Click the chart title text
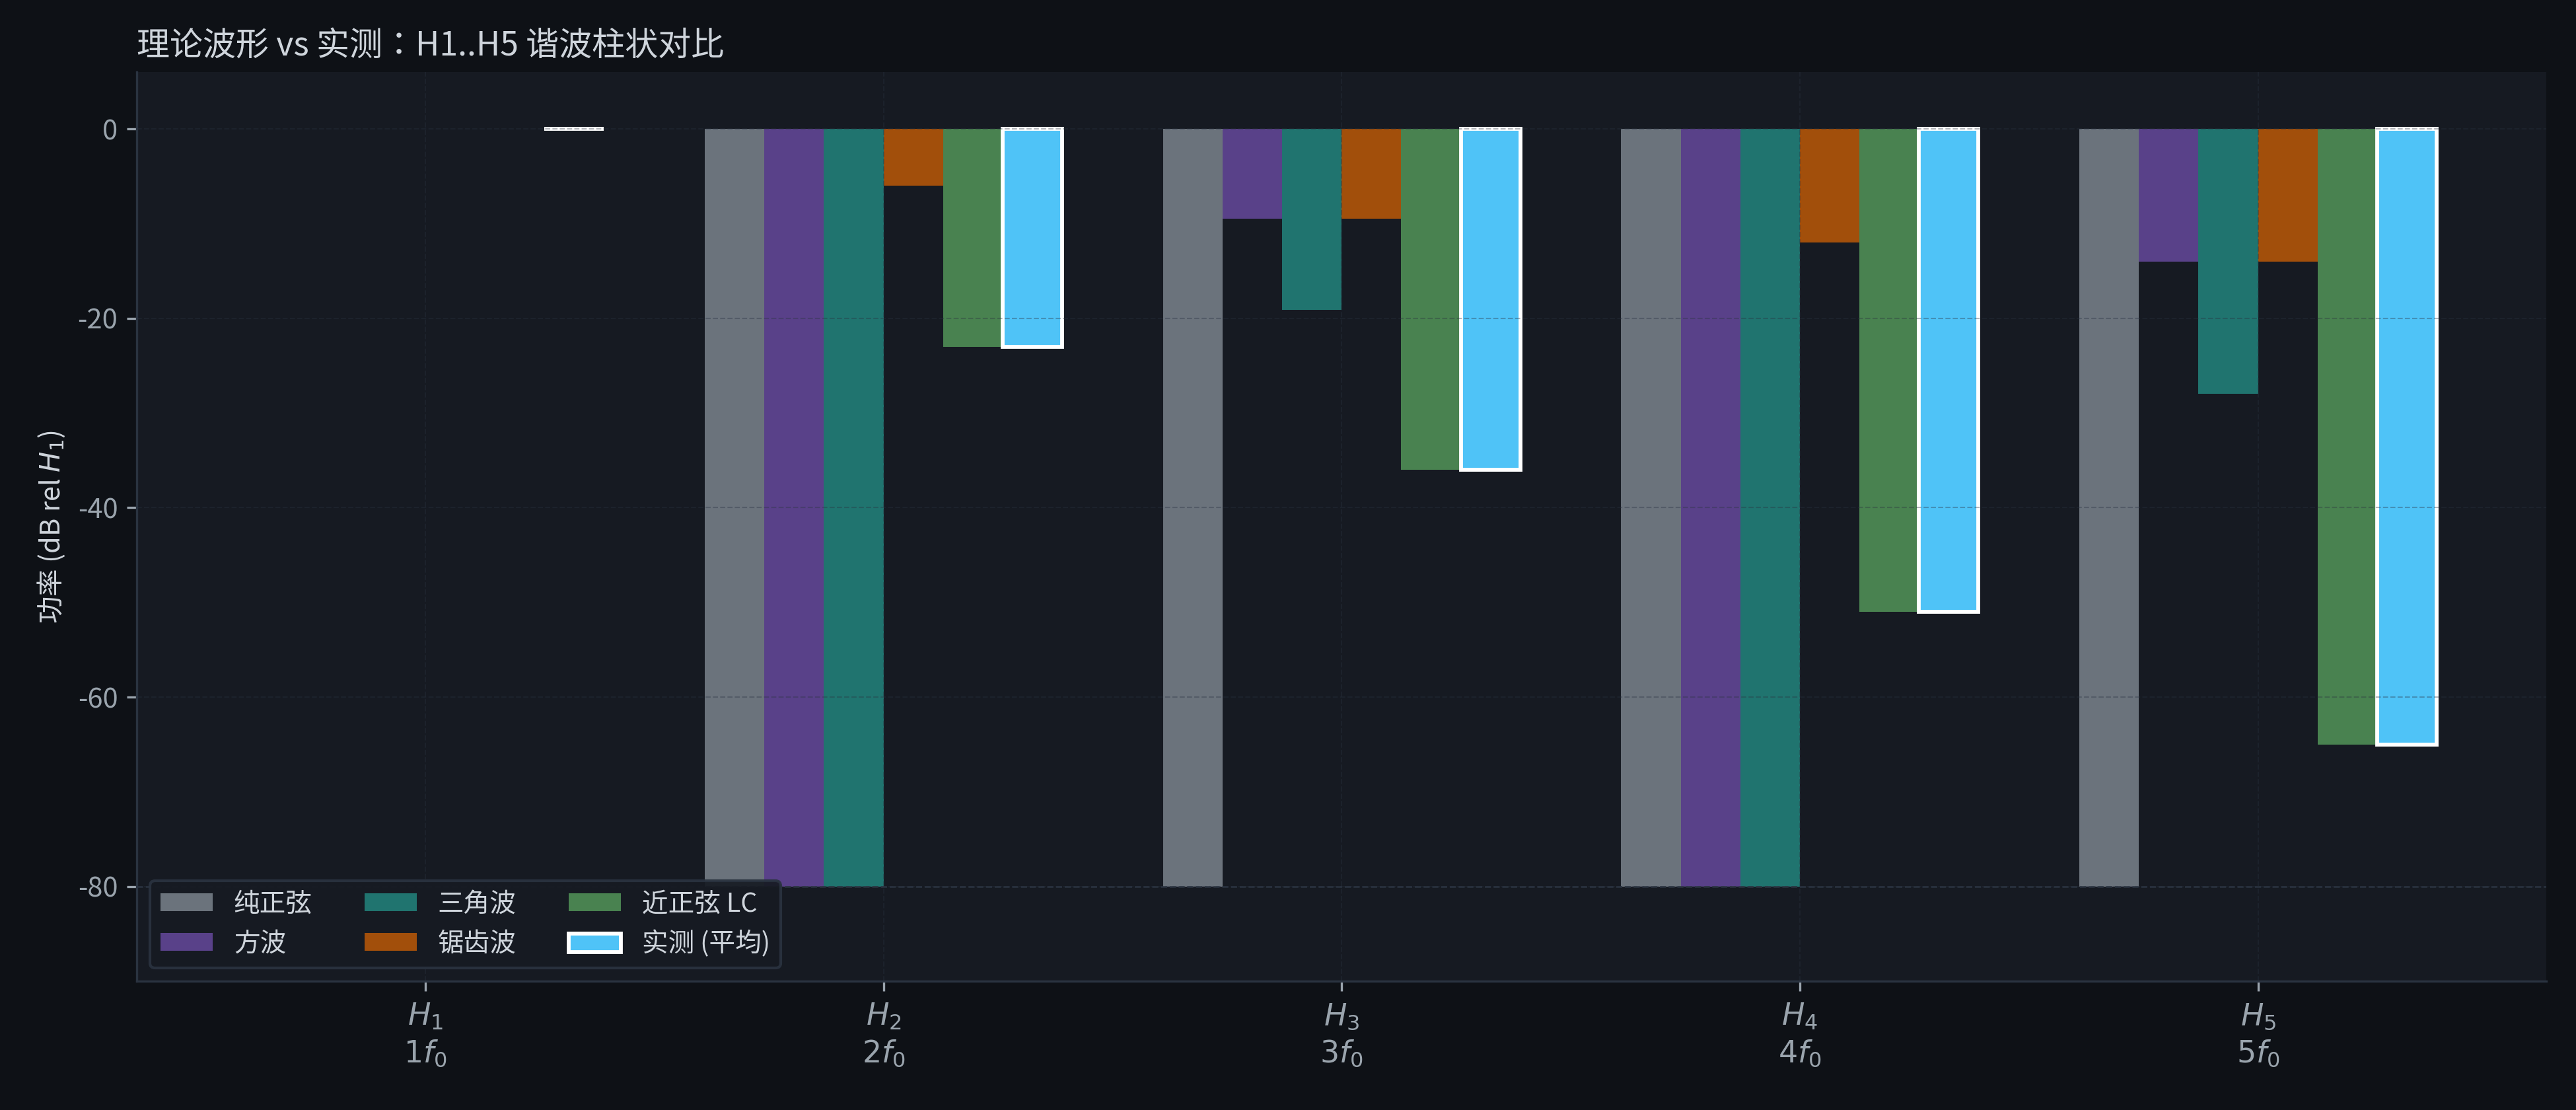The image size is (2576, 1110). coord(430,43)
